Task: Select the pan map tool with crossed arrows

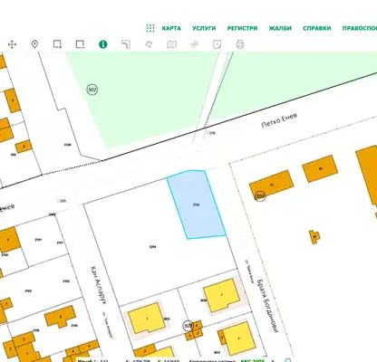Action: [12, 44]
